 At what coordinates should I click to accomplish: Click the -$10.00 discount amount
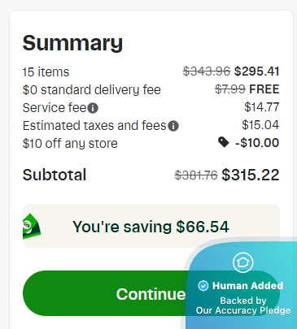pyautogui.click(x=257, y=143)
